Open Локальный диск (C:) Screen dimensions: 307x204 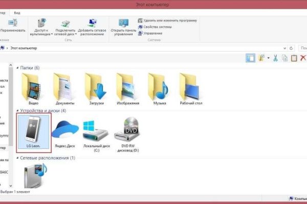coord(96,133)
